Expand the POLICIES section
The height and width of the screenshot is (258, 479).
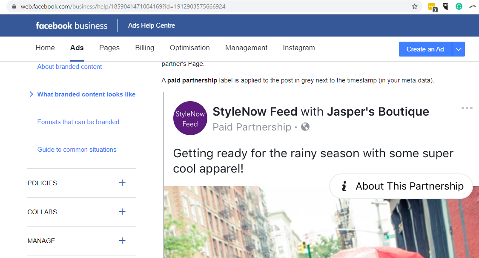[x=122, y=183]
